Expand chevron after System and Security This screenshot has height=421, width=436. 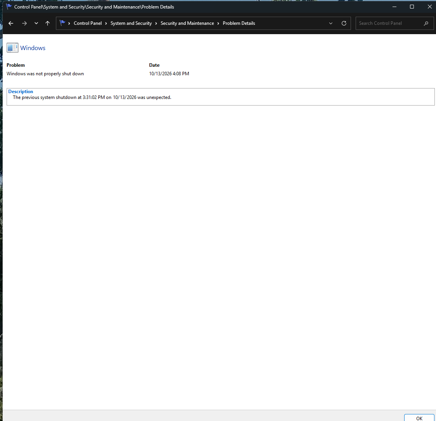(156, 23)
